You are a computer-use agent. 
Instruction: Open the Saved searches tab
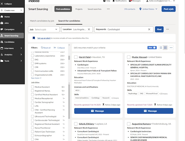click(x=94, y=9)
